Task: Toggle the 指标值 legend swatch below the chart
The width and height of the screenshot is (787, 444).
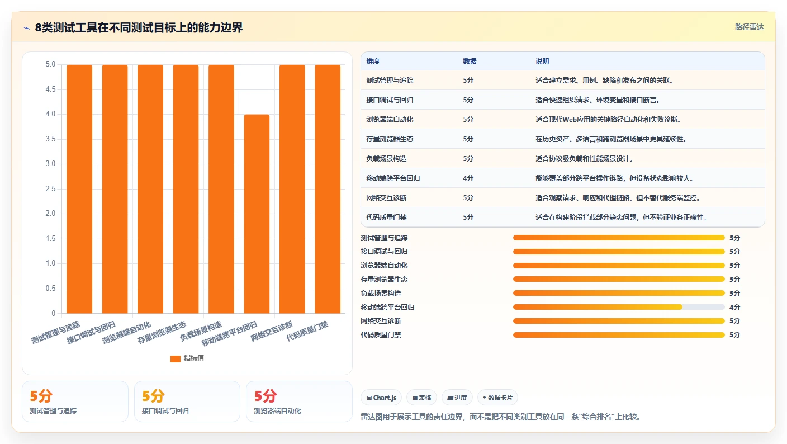Action: coord(176,358)
